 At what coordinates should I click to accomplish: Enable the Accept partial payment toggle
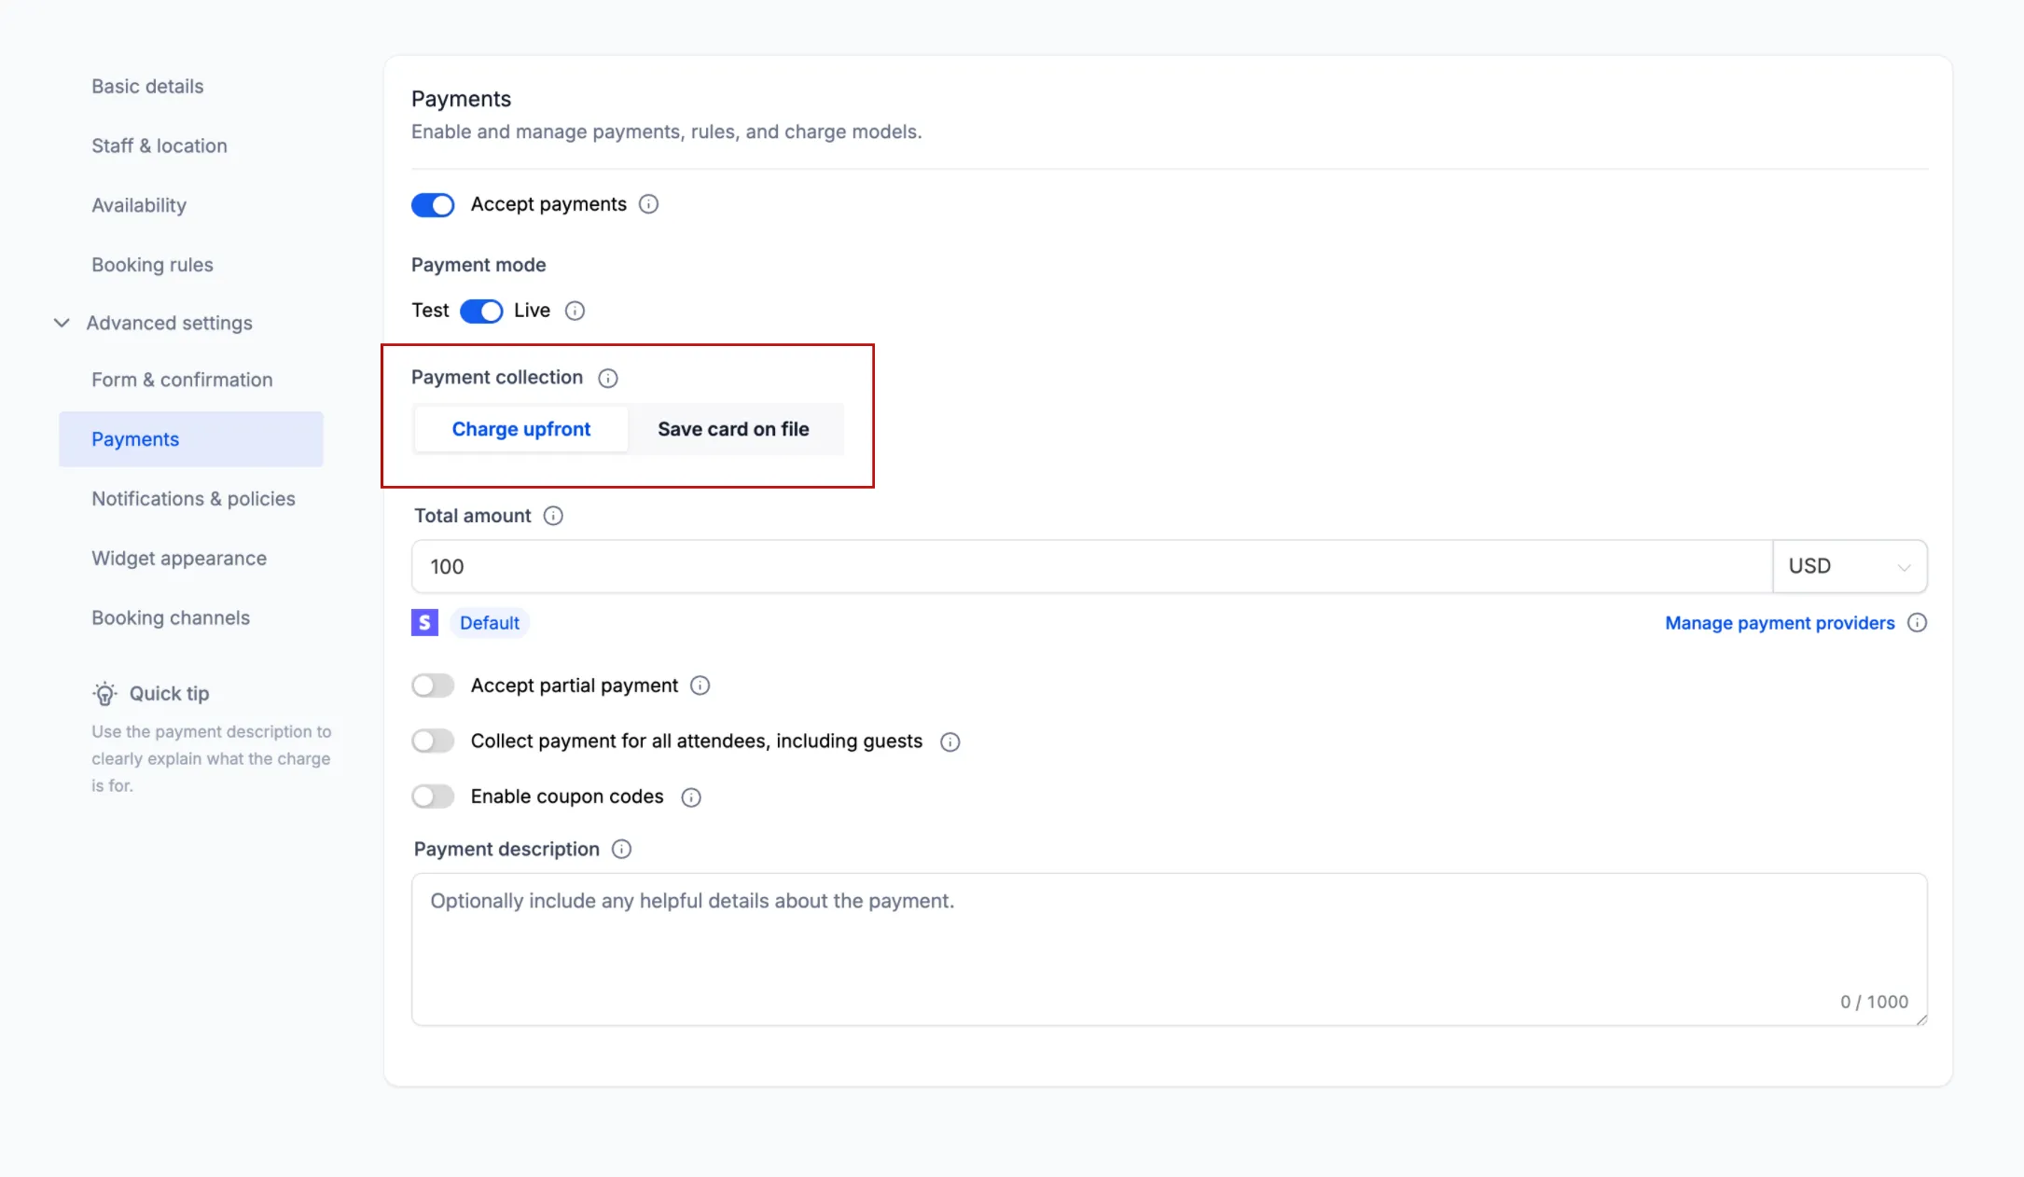[433, 685]
